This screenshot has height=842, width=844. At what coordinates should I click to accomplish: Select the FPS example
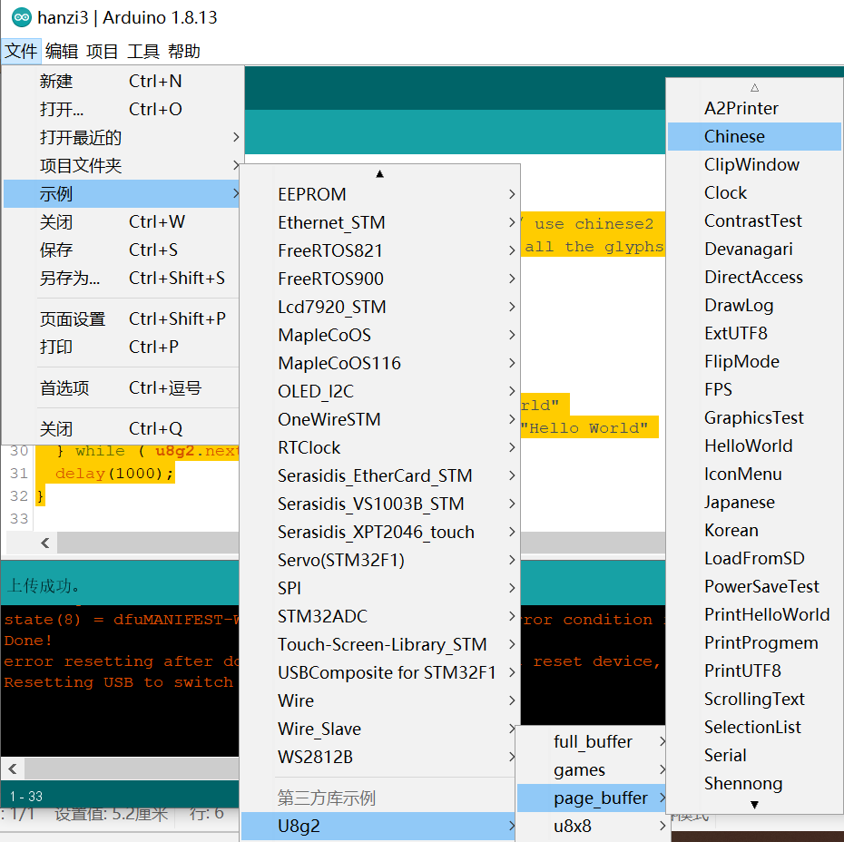[718, 389]
